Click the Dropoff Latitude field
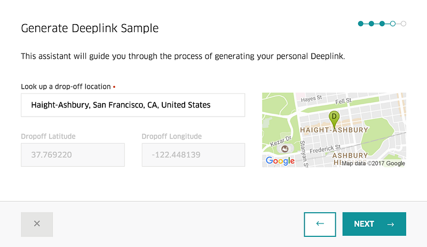The height and width of the screenshot is (247, 427). [x=73, y=155]
